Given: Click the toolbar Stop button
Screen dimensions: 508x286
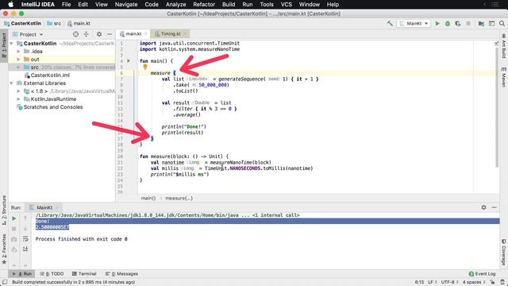Looking at the screenshot, I should pyautogui.click(x=468, y=23).
